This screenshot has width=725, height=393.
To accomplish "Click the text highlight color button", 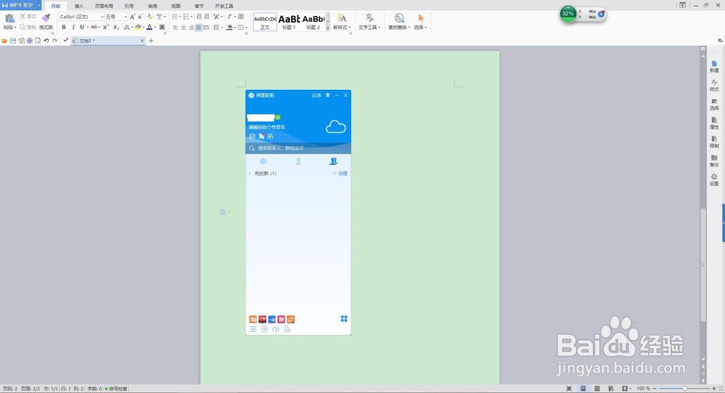I will coord(138,28).
